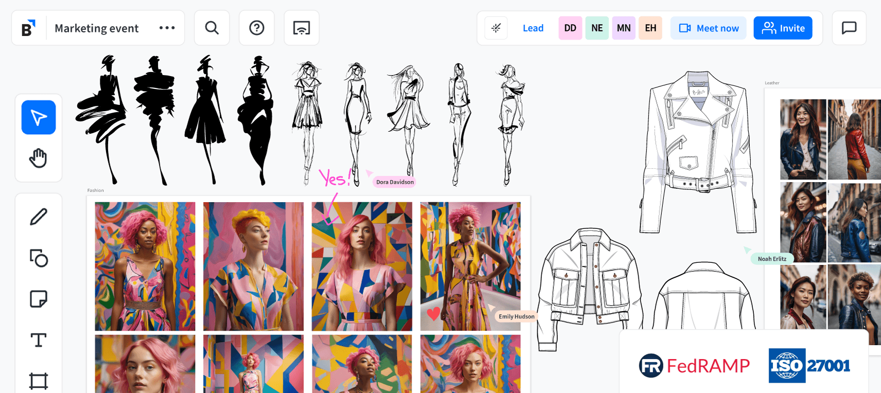The image size is (881, 393).
Task: Click the Bluescape logo icon
Action: pyautogui.click(x=28, y=28)
